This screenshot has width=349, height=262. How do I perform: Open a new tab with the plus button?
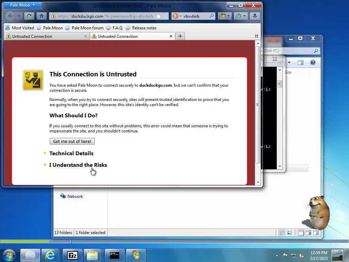180,36
